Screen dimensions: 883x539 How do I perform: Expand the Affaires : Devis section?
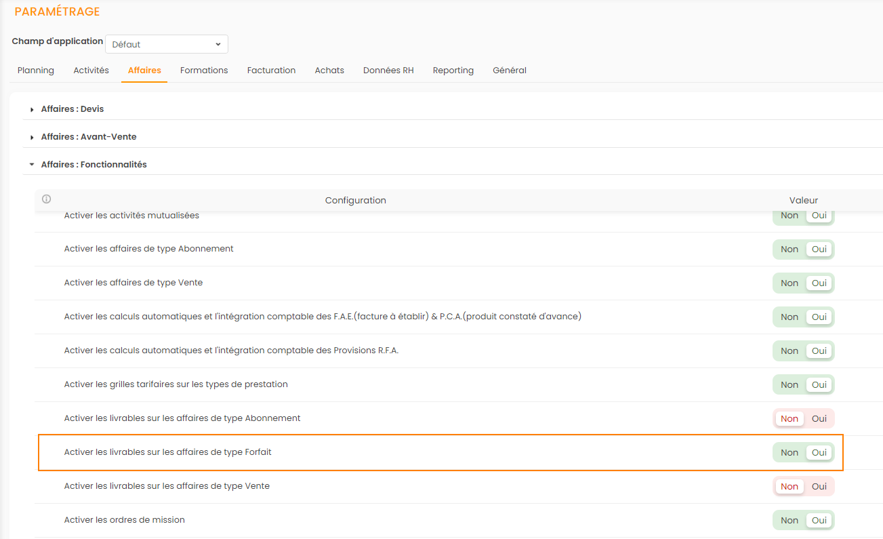pyautogui.click(x=72, y=109)
